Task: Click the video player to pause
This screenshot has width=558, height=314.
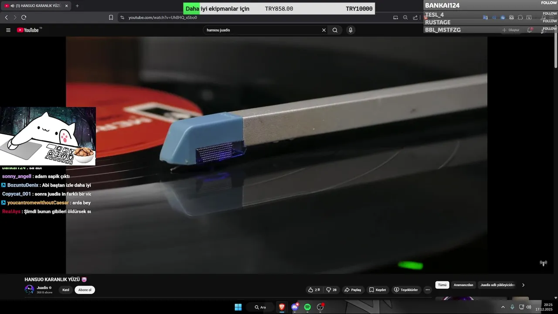Action: 276,155
